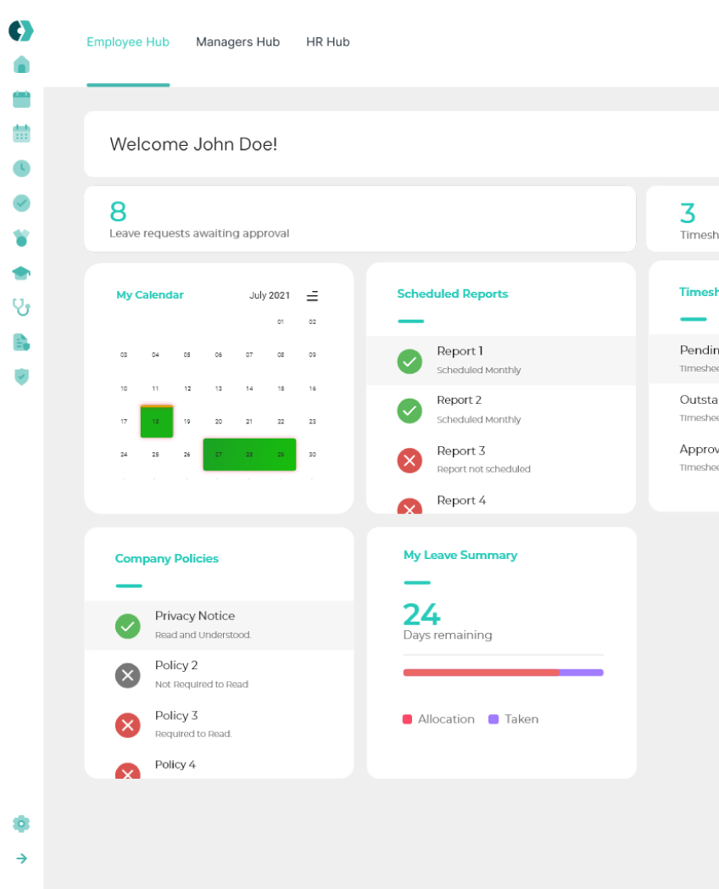This screenshot has height=889, width=719.
Task: Open the stethoscope icon in the sidebar
Action: coord(21,307)
